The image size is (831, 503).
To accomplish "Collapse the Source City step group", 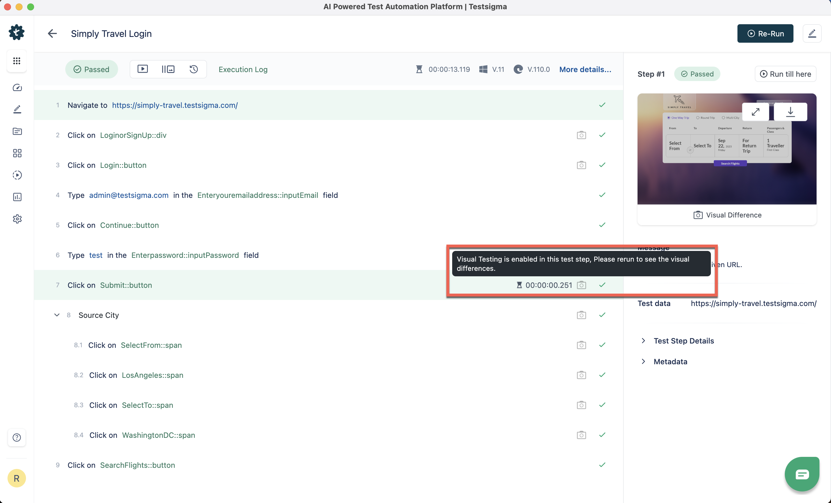I will (57, 315).
